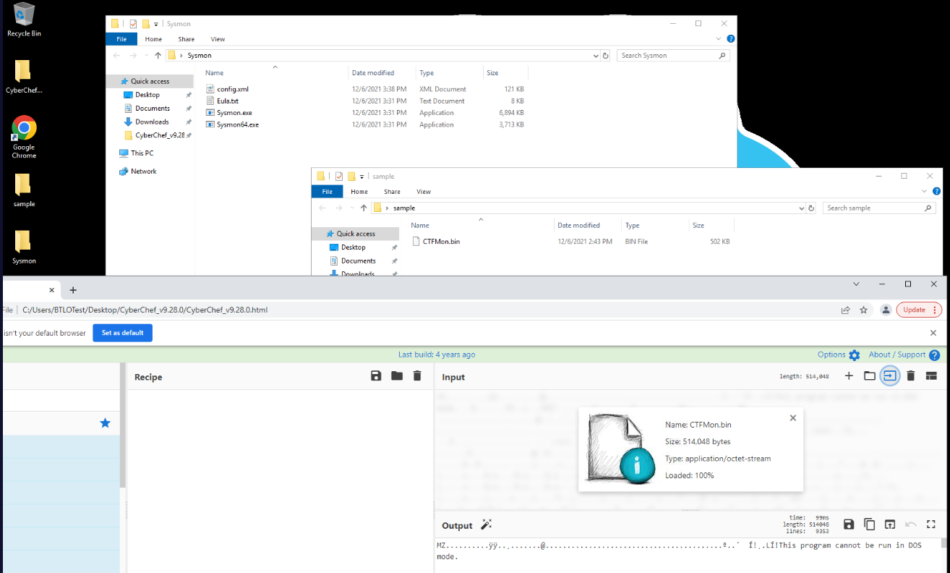Viewport: 950px width, 573px height.
Task: Reset CyberChef pane layout
Action: tap(931, 375)
